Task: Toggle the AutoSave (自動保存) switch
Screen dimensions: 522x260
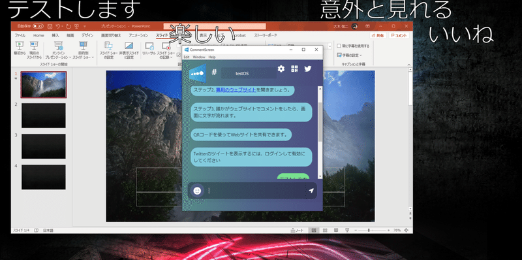Action: (38, 26)
